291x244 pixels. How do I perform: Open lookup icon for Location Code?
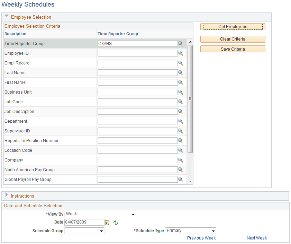[181, 150]
